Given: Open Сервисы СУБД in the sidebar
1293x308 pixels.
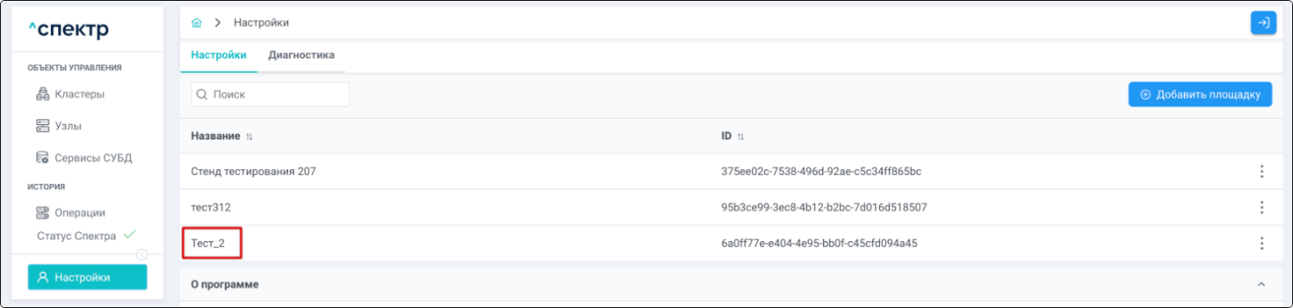Looking at the screenshot, I should point(84,158).
